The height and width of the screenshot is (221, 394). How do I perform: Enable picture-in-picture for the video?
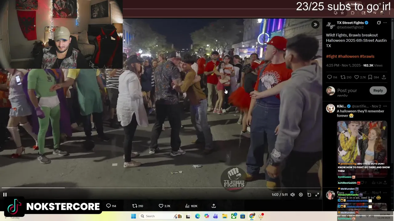309,195
